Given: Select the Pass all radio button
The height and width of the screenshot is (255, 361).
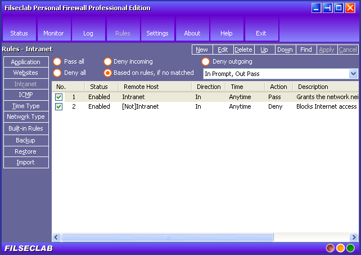Looking at the screenshot, I should pyautogui.click(x=57, y=62).
